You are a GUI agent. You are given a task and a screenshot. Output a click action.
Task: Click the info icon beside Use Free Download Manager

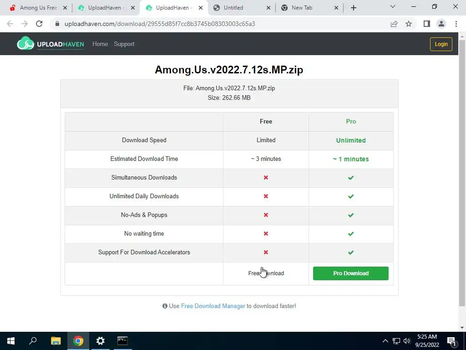(165, 306)
